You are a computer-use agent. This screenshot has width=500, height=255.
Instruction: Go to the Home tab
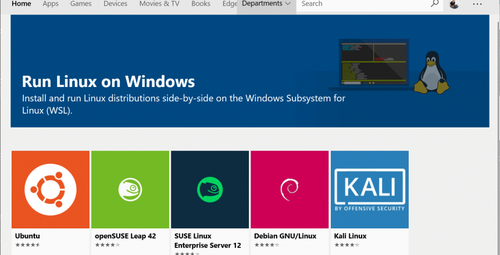pyautogui.click(x=22, y=4)
